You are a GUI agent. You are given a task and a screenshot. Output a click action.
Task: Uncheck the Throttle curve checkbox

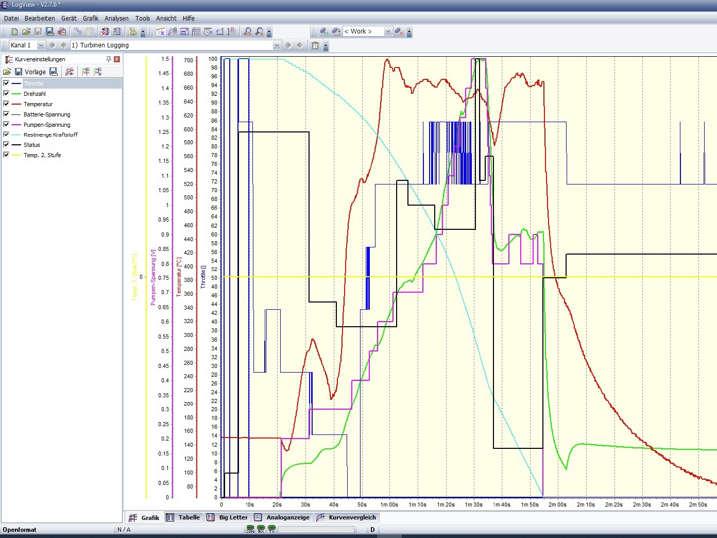click(6, 83)
